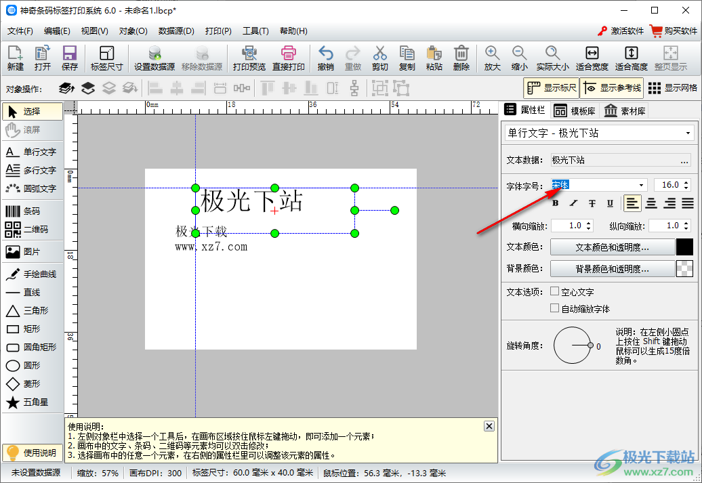Cut selection with the 剪切 scissors icon
Image resolution: width=702 pixels, height=483 pixels.
tap(379, 58)
